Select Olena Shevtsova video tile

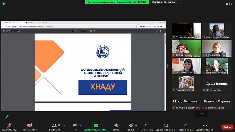click(x=186, y=84)
